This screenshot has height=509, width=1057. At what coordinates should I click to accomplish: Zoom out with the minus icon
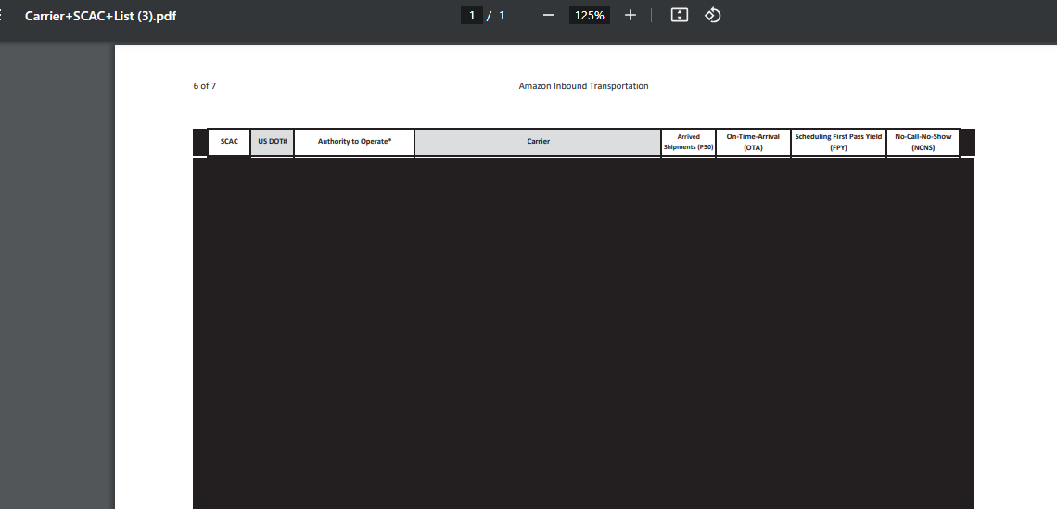(549, 15)
